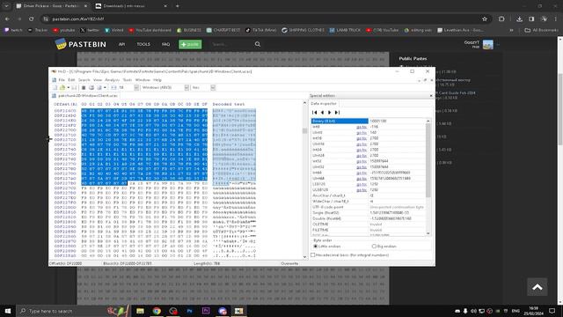Open Chrome extensions puzzle icon
The width and height of the screenshot is (563, 317).
tap(501, 18)
